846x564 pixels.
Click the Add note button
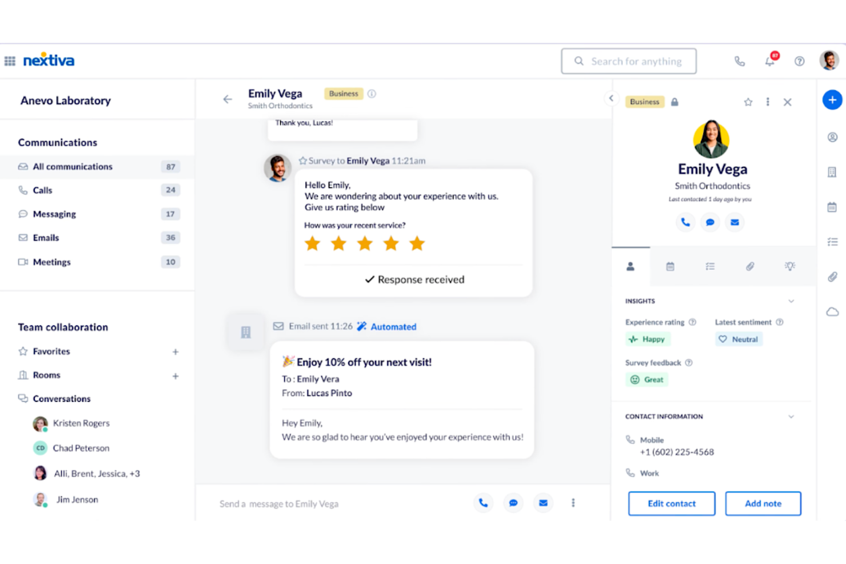[763, 503]
